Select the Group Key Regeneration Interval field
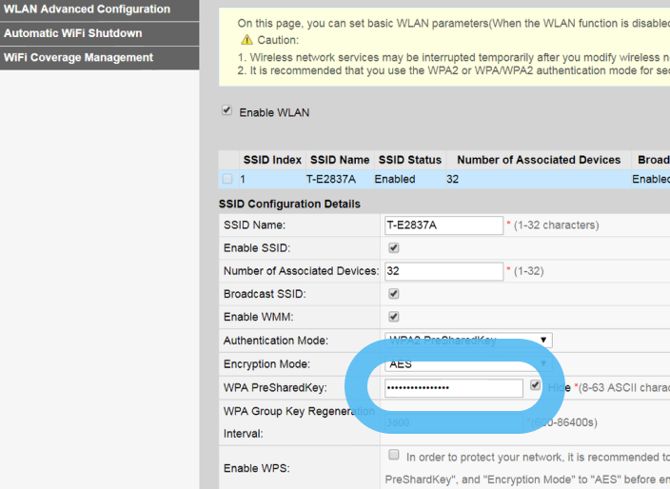Screen dimensions: 670x489 [443, 421]
